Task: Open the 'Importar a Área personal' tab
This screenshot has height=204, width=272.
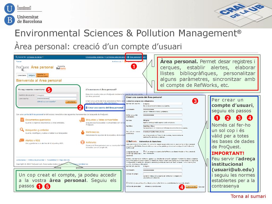Action: [x=42, y=75]
